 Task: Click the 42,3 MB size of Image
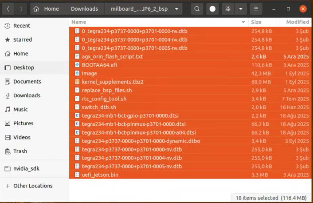click(x=261, y=73)
